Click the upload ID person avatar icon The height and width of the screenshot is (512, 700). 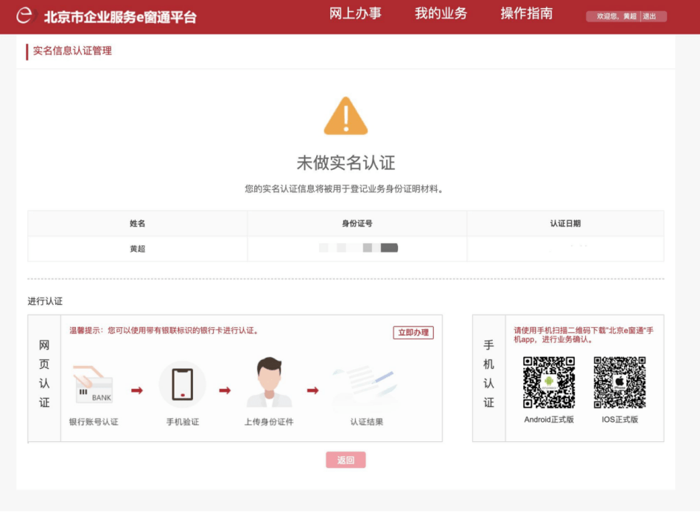[x=269, y=382]
